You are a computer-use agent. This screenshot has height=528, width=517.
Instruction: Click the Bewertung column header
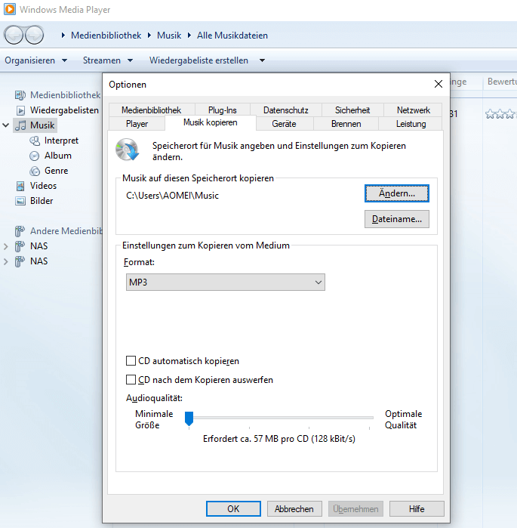(500, 82)
